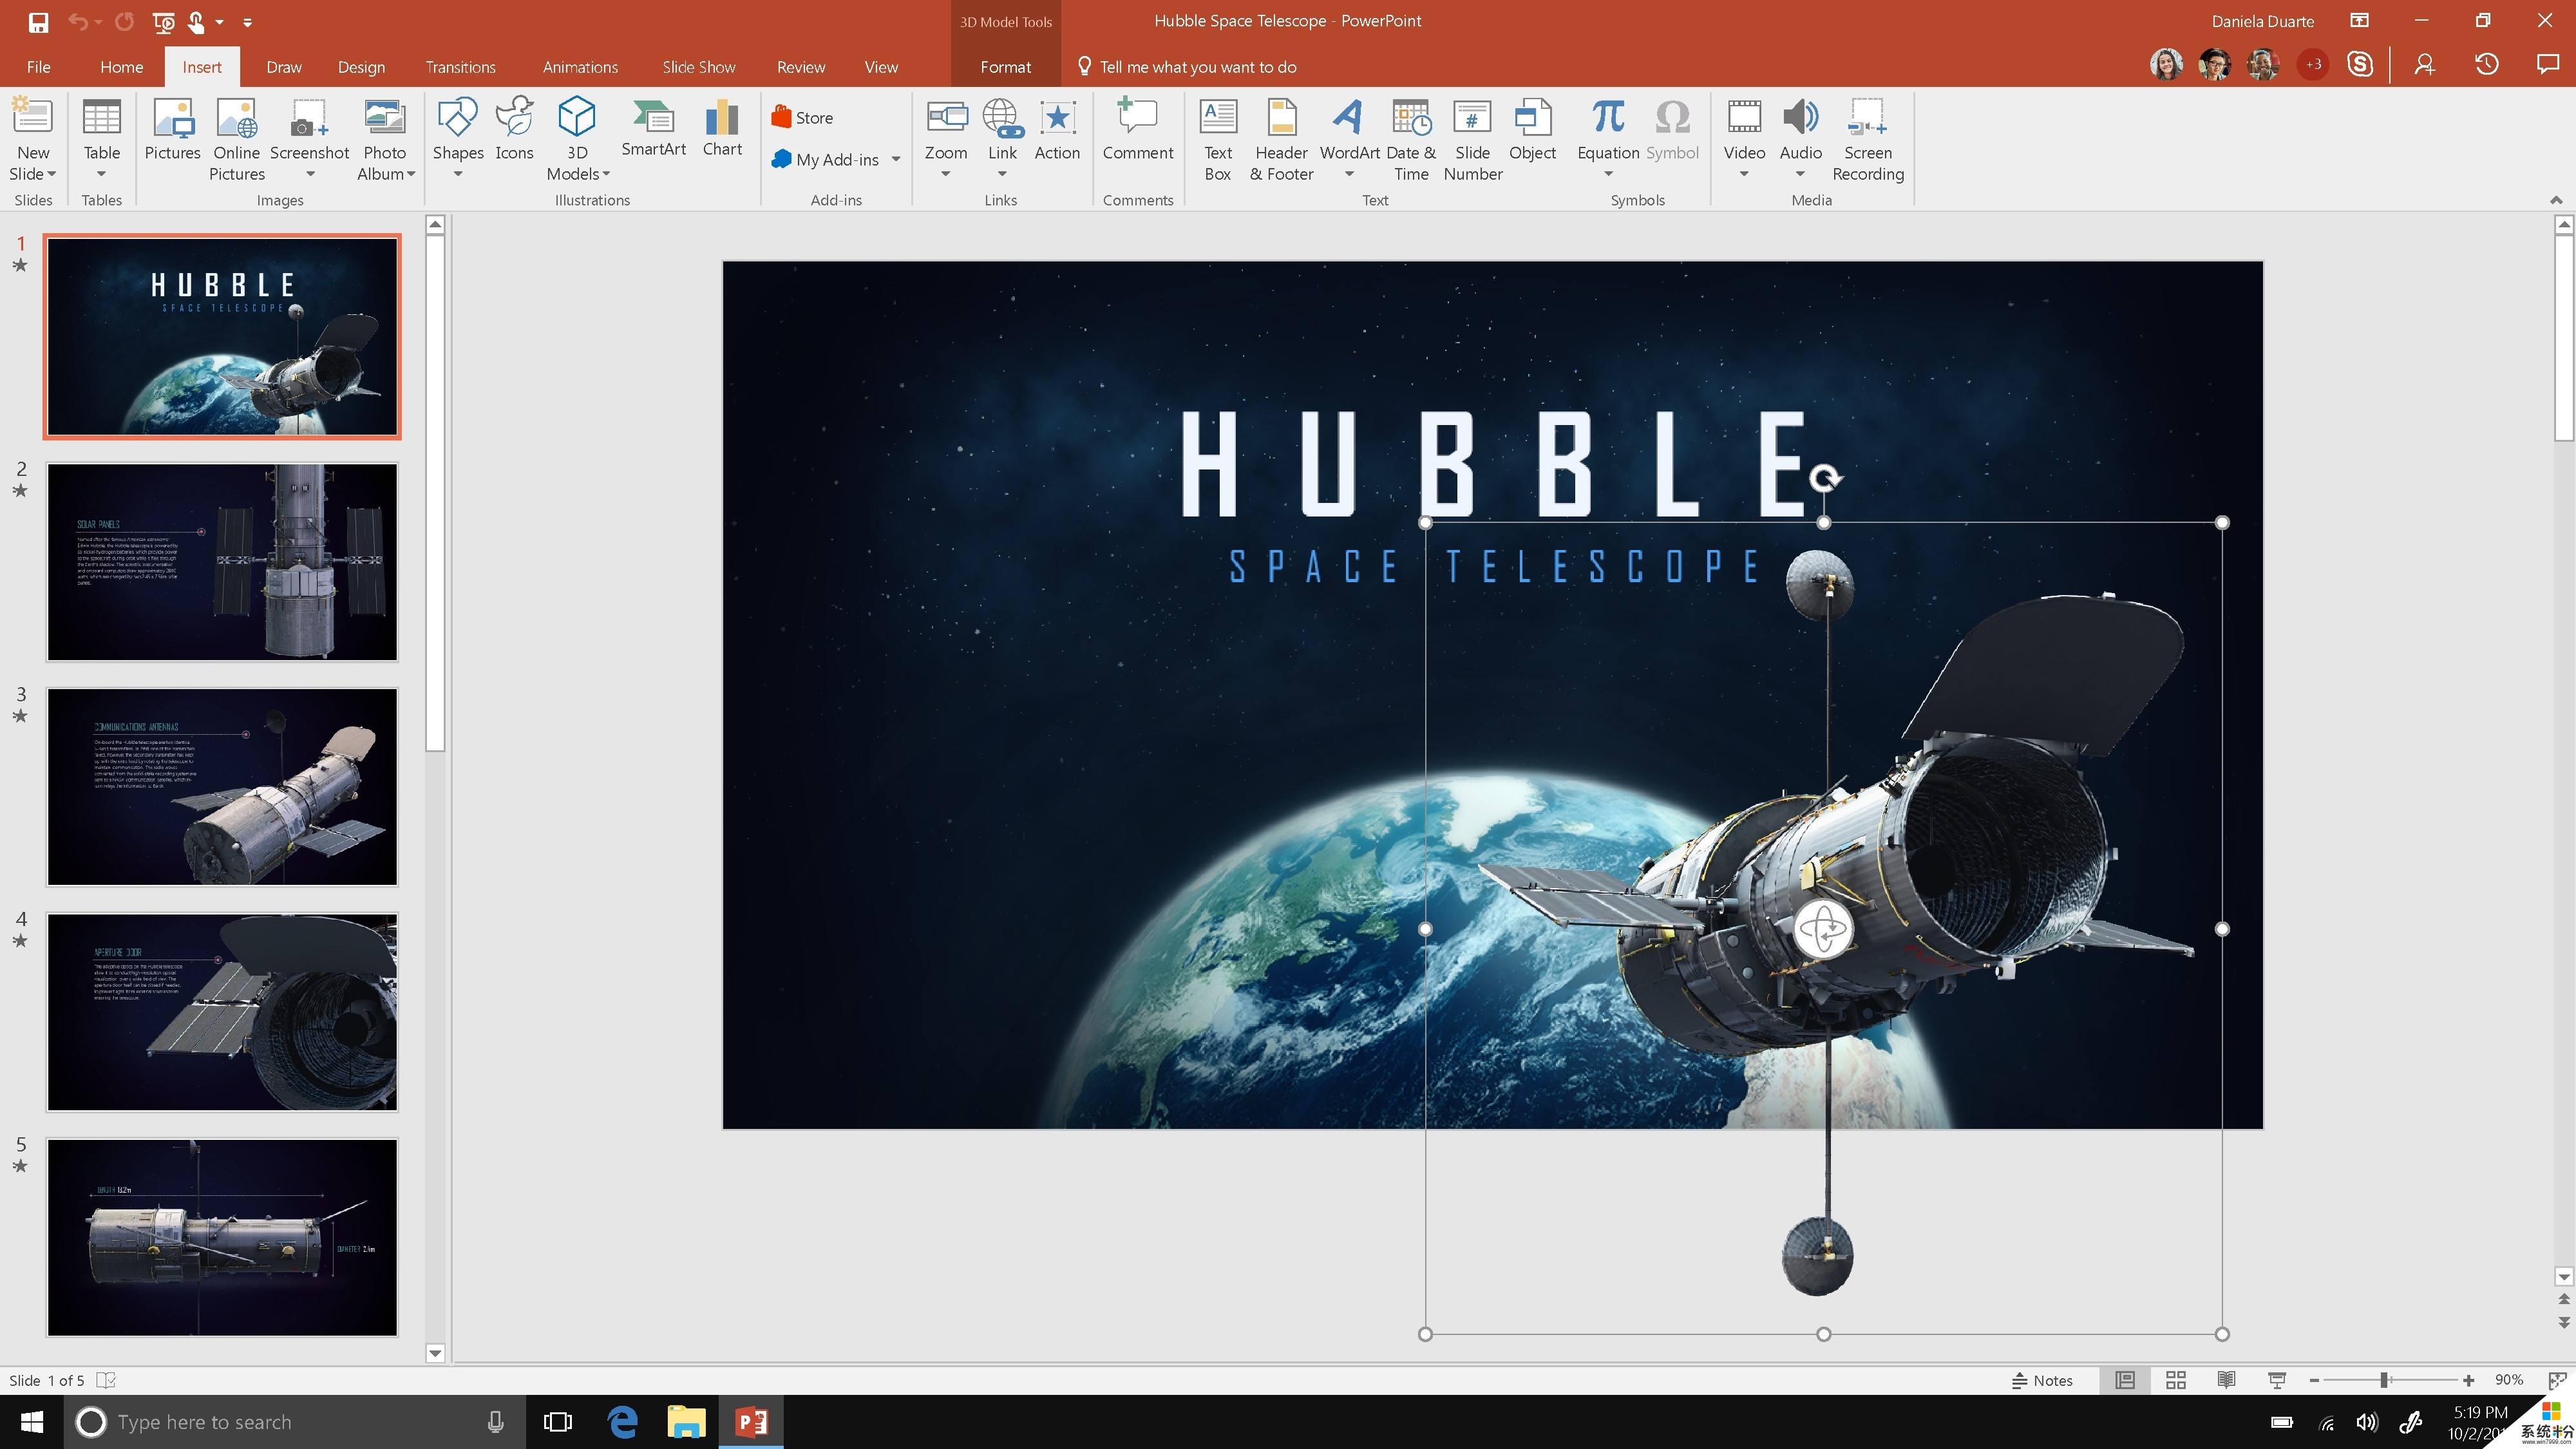Viewport: 2576px width, 1449px height.
Task: Click the 3D model rotate control
Action: pyautogui.click(x=1823, y=929)
